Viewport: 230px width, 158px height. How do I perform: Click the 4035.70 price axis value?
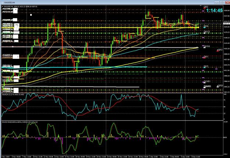pyautogui.click(x=226, y=65)
